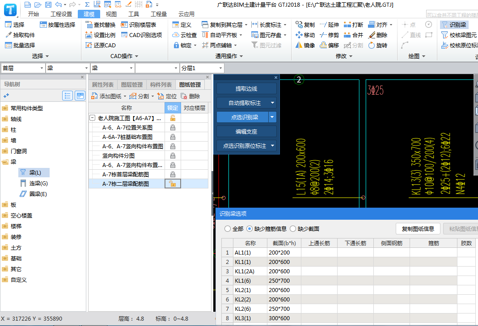Switch to the 工程量 ribbon tab
The height and width of the screenshot is (326, 478).
pos(159,14)
